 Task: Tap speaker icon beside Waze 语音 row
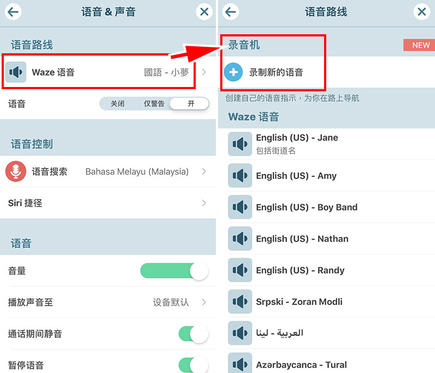(x=16, y=72)
